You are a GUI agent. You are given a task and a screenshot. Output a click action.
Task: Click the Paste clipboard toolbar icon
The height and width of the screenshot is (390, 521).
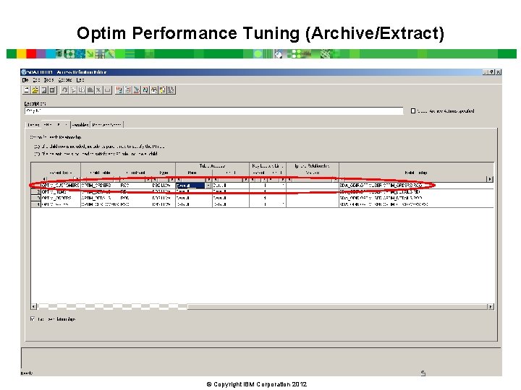(90, 90)
